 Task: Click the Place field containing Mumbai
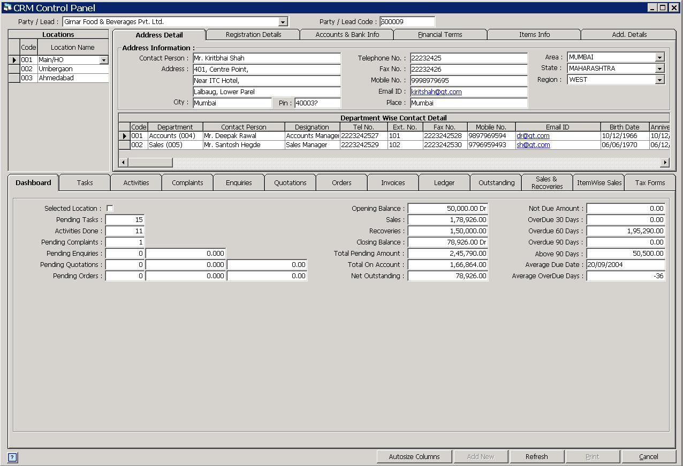click(469, 103)
